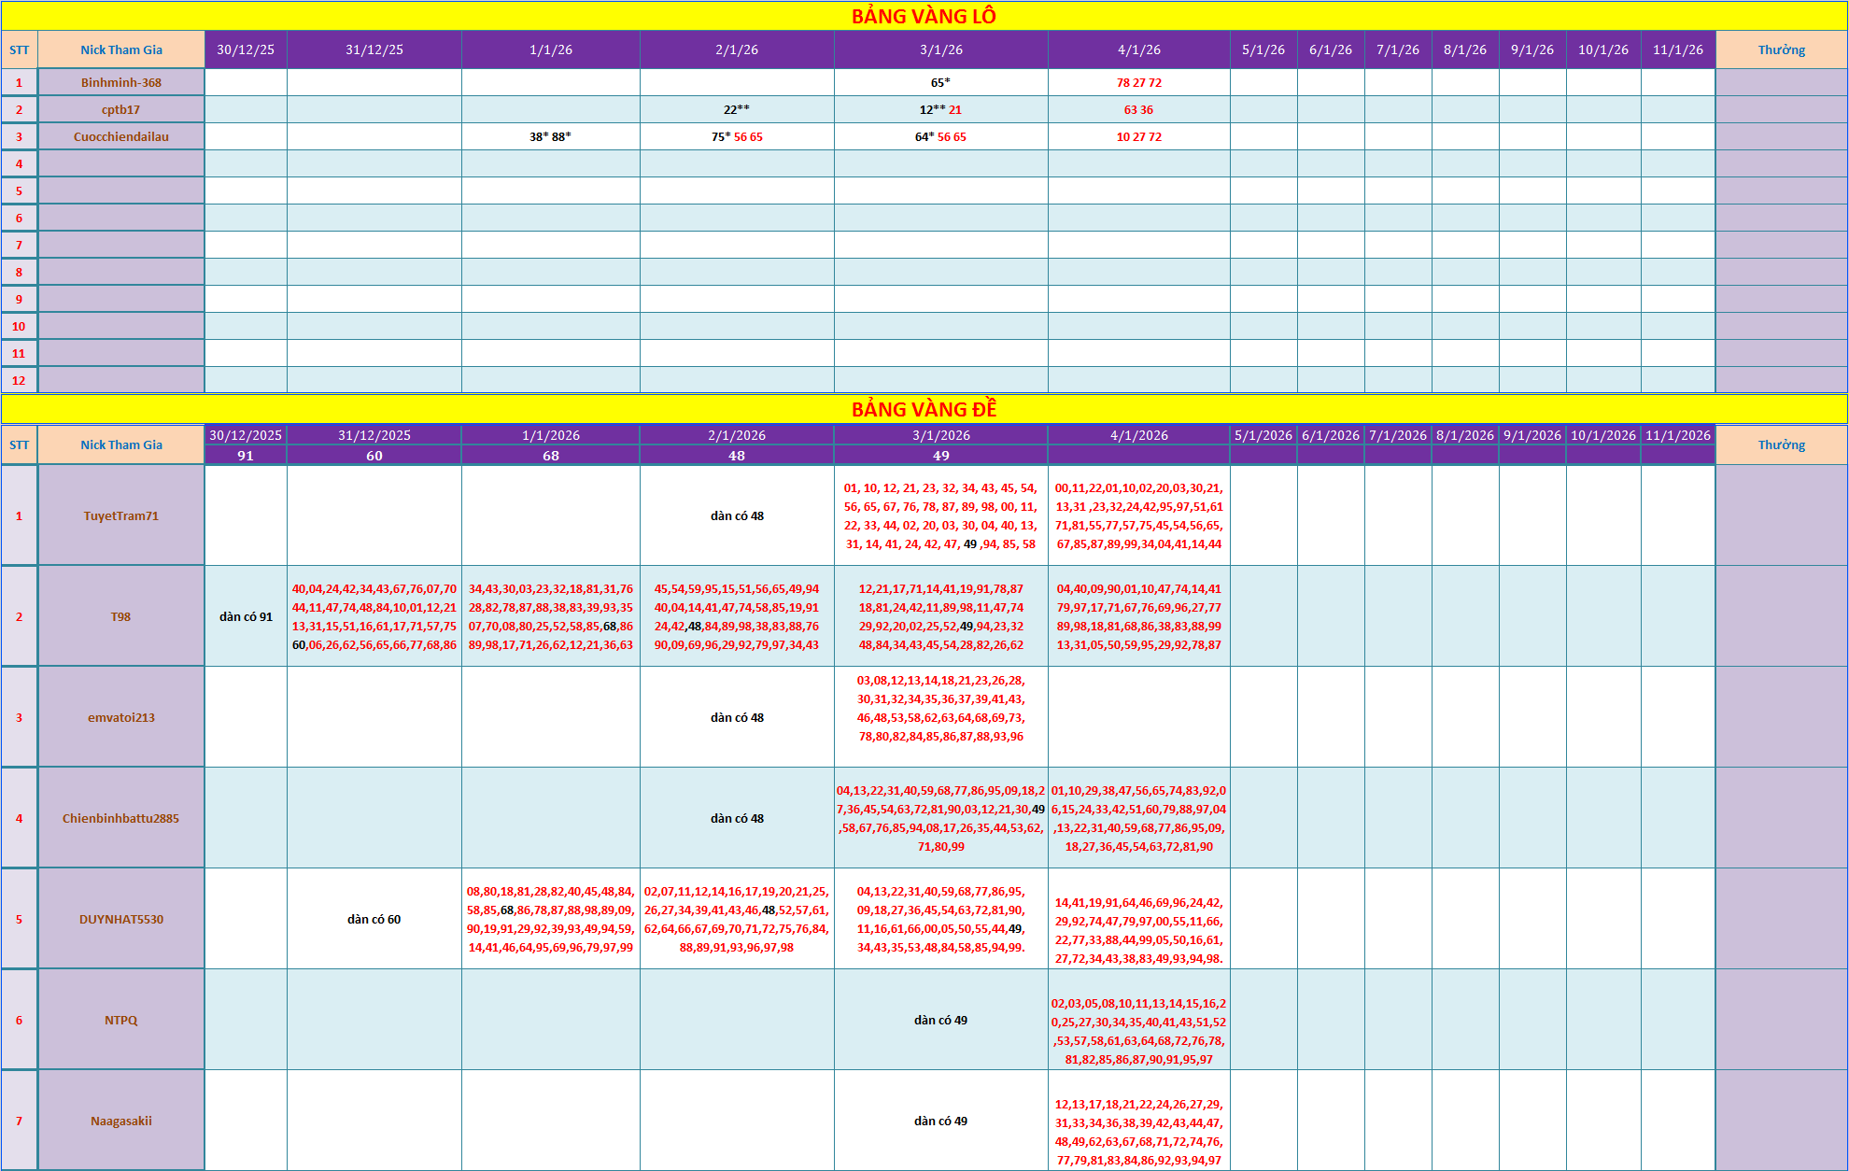The width and height of the screenshot is (1849, 1171).
Task: Click the emvatoi213 nickname cell
Action: (x=121, y=717)
